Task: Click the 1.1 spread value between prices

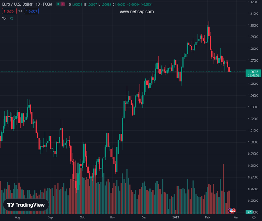Action: click(x=20, y=11)
